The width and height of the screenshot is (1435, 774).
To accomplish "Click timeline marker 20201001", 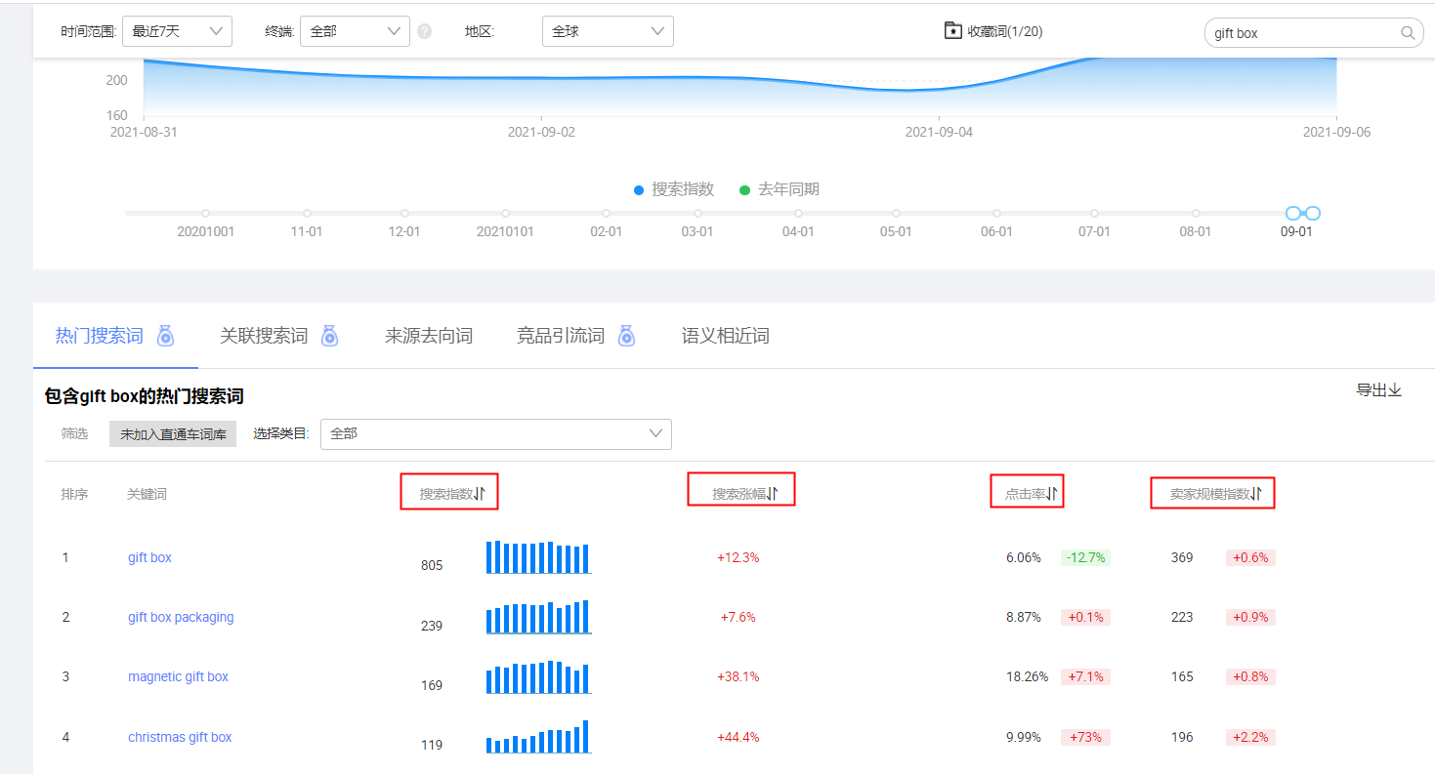I will point(205,213).
